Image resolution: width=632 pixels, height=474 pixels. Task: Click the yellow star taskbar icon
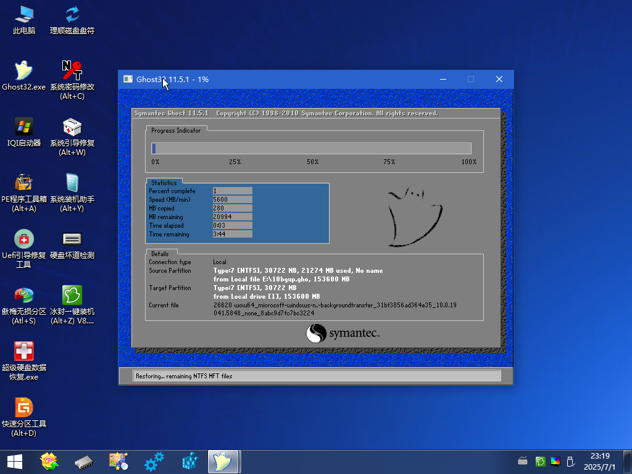(x=49, y=462)
